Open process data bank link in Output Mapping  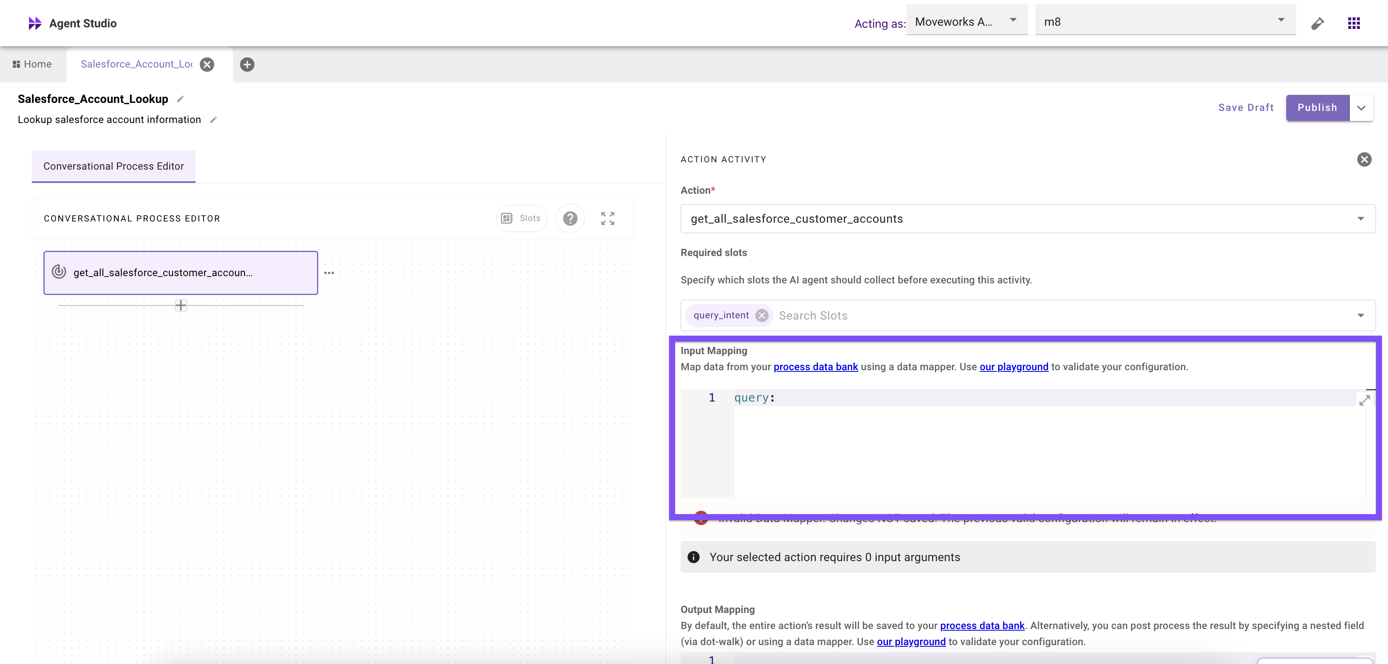(982, 626)
